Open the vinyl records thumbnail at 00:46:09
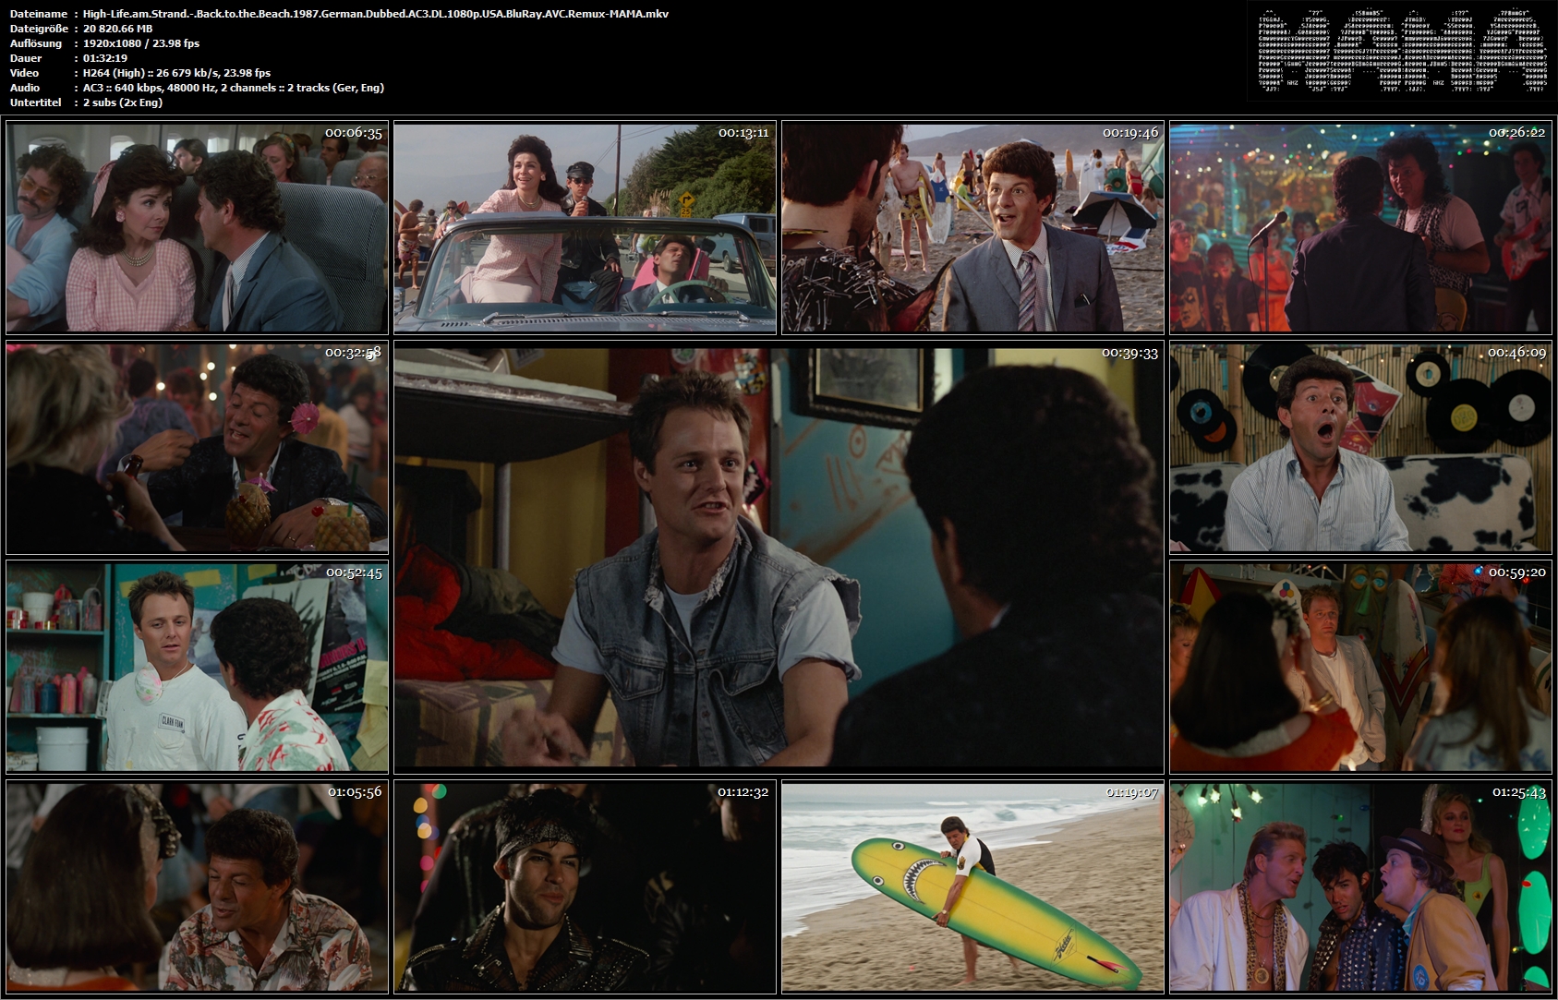Screen dimensions: 1558x1000 tap(1360, 448)
